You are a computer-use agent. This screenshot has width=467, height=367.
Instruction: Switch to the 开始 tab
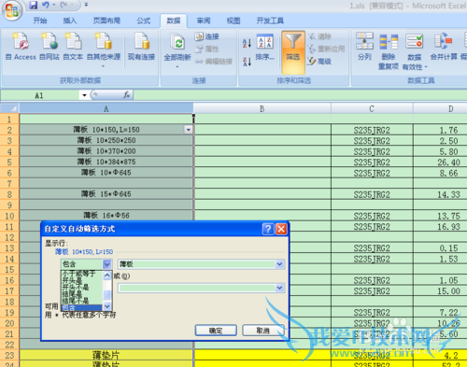click(x=40, y=21)
